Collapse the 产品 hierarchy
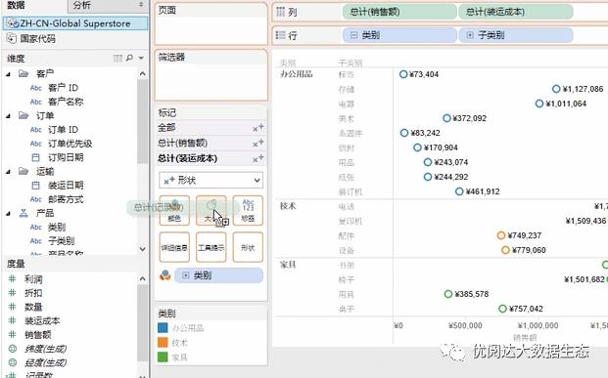Viewport: 608px width, 378px height. 8,213
